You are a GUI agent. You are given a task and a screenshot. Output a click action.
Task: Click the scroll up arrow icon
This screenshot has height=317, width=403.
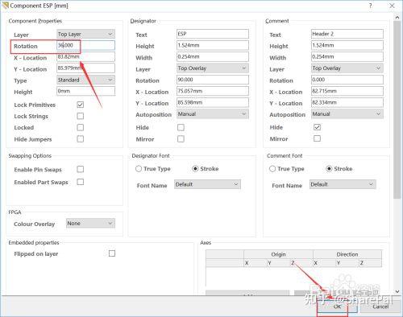tap(397, 17)
